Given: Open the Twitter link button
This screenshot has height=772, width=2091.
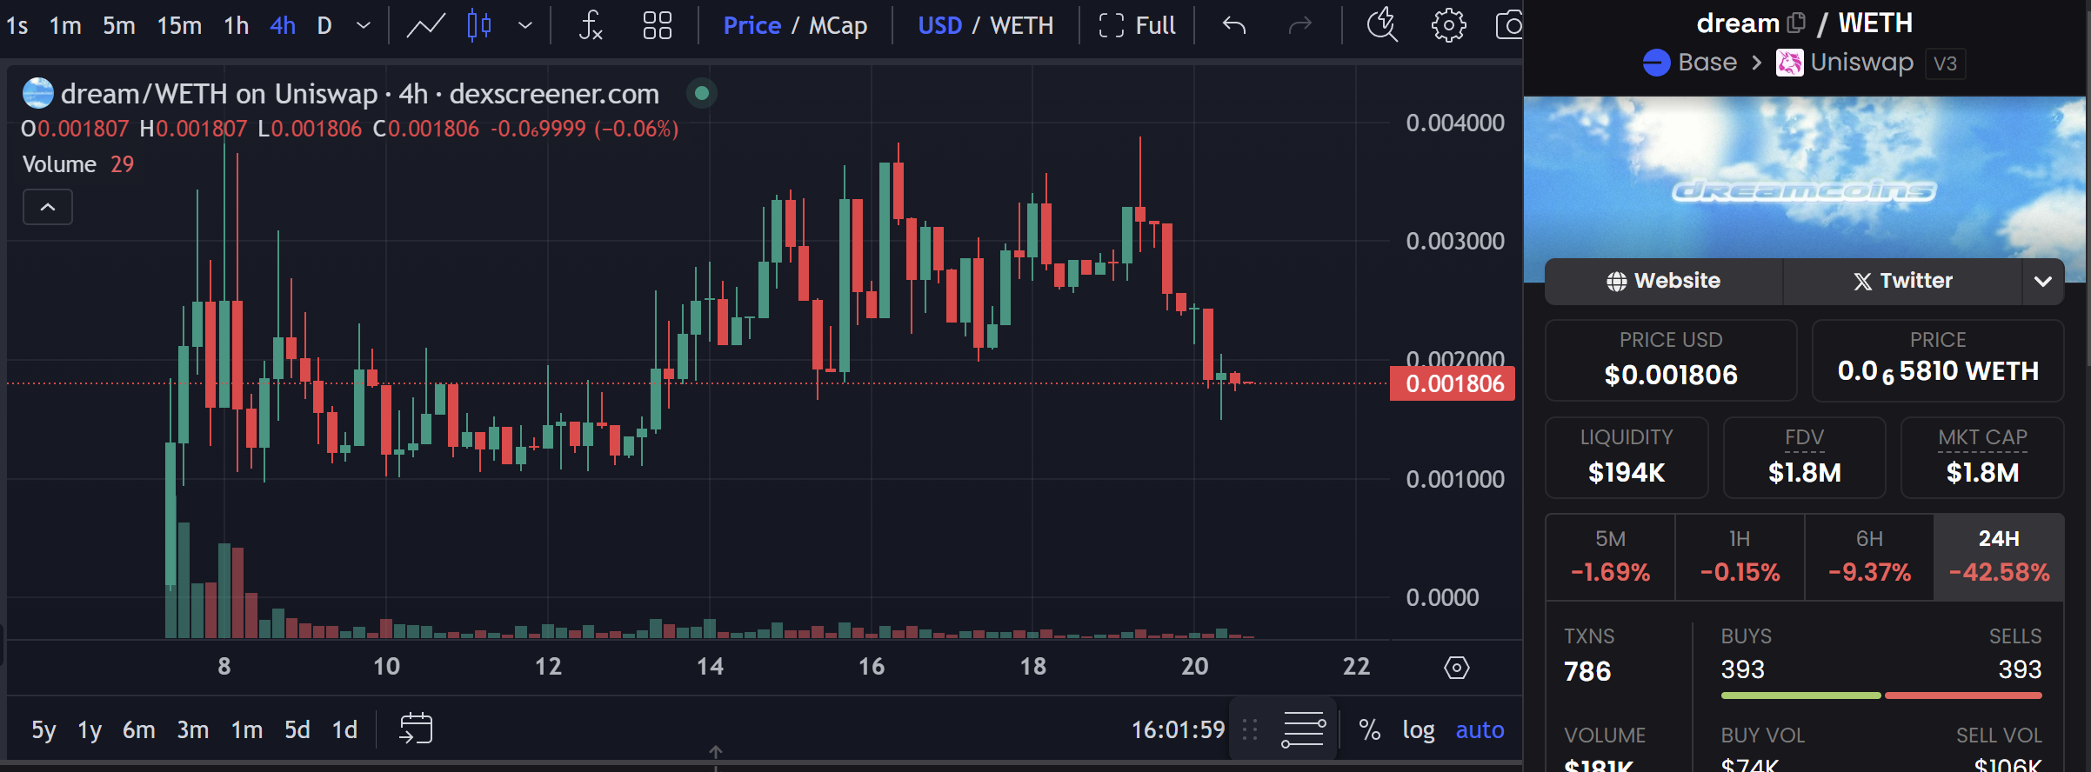Looking at the screenshot, I should (1903, 281).
